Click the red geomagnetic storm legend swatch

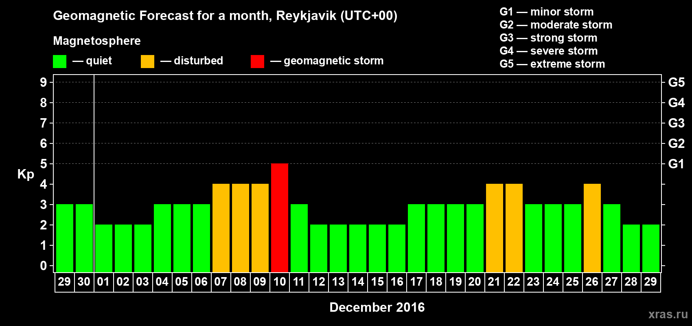click(258, 62)
